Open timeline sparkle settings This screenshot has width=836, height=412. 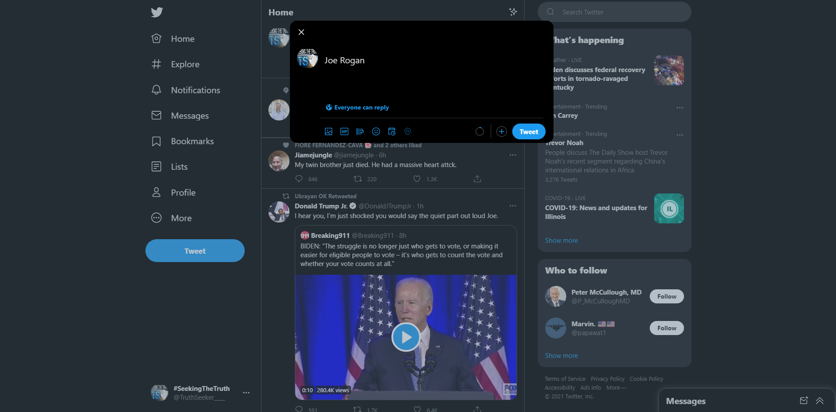513,12
